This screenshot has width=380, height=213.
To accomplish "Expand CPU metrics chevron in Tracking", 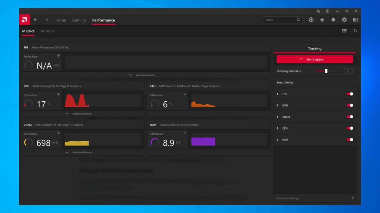I will pyautogui.click(x=278, y=128).
